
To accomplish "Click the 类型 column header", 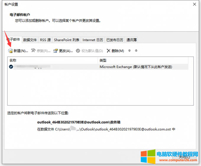I will point(143,60).
